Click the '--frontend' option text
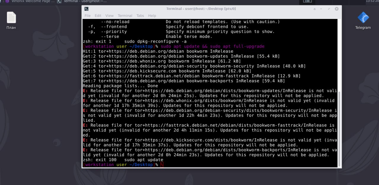Viewport: 379px width, 185px height. pos(114,27)
